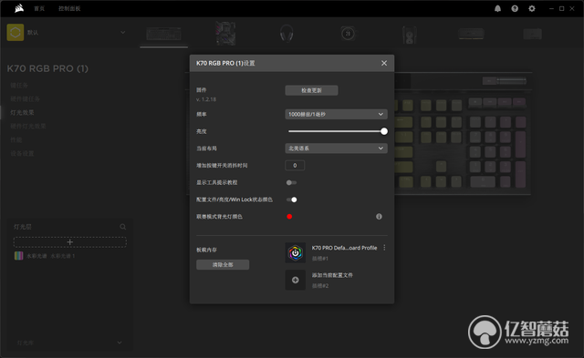Open the notifications bell

497,8
